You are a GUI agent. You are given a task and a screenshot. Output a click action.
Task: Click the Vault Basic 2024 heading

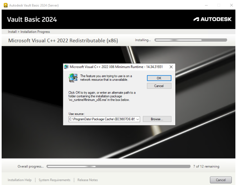point(32,20)
